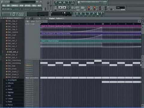This screenshot has width=144, height=108.
Task: Open the FILE menu
Action: point(4,5)
